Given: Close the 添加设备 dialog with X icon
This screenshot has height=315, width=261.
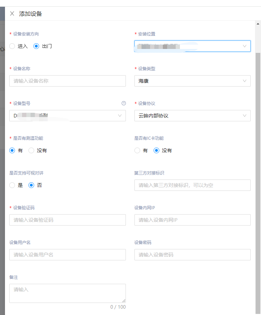Looking at the screenshot, I should [12, 14].
